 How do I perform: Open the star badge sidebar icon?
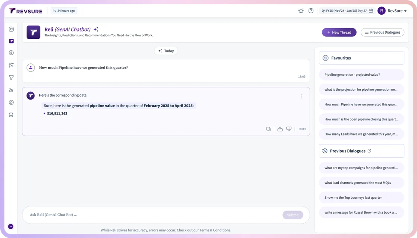11,102
